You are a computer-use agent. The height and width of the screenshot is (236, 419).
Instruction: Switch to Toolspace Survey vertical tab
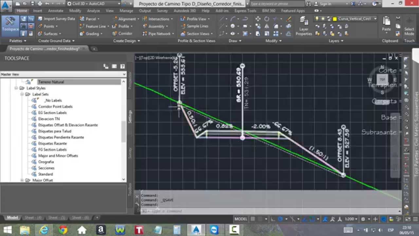[130, 153]
